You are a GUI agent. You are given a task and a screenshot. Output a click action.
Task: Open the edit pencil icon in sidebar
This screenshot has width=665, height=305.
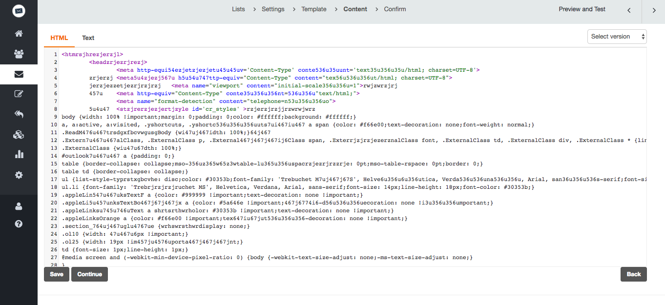click(x=19, y=94)
